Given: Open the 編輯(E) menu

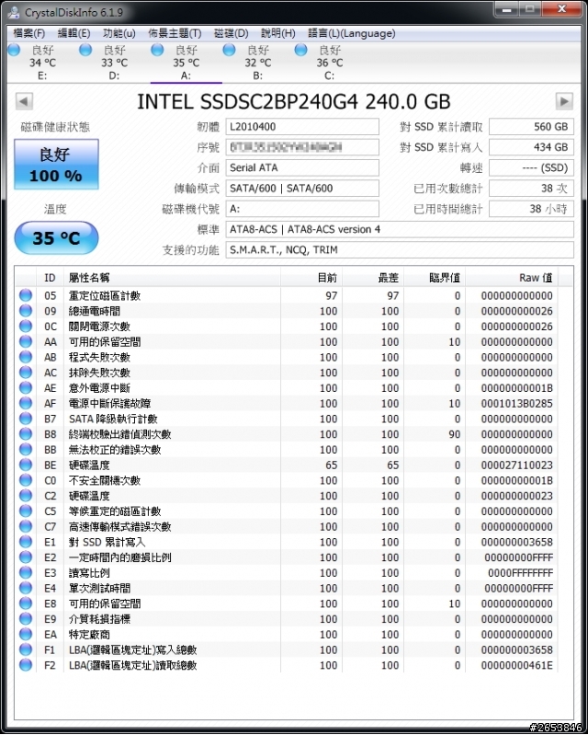Looking at the screenshot, I should click(x=73, y=33).
